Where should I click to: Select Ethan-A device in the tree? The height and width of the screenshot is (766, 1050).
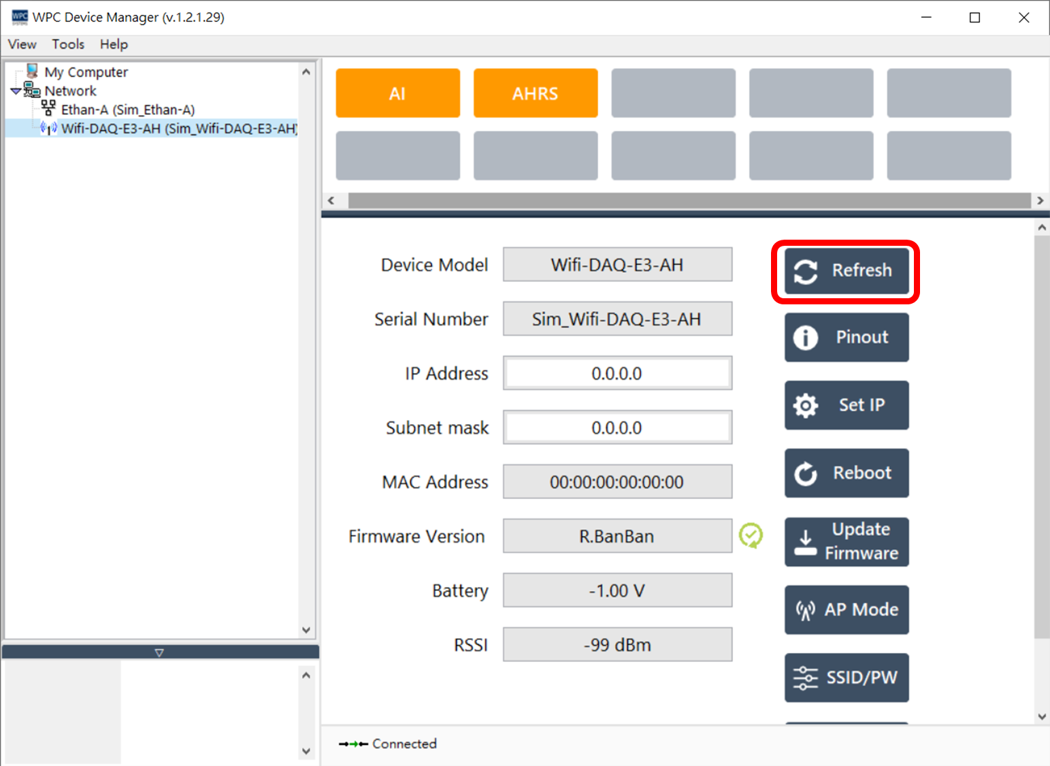(x=127, y=110)
